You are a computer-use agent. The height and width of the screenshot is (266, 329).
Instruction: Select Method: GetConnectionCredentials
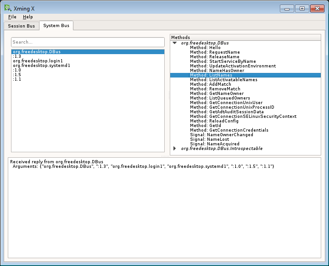pyautogui.click(x=229, y=131)
